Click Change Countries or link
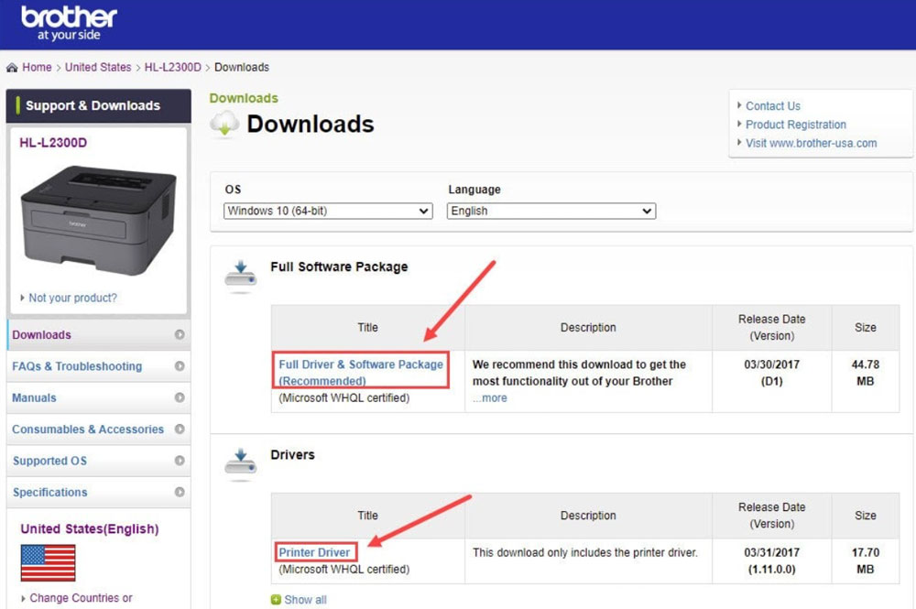This screenshot has height=609, width=916. pos(81,598)
